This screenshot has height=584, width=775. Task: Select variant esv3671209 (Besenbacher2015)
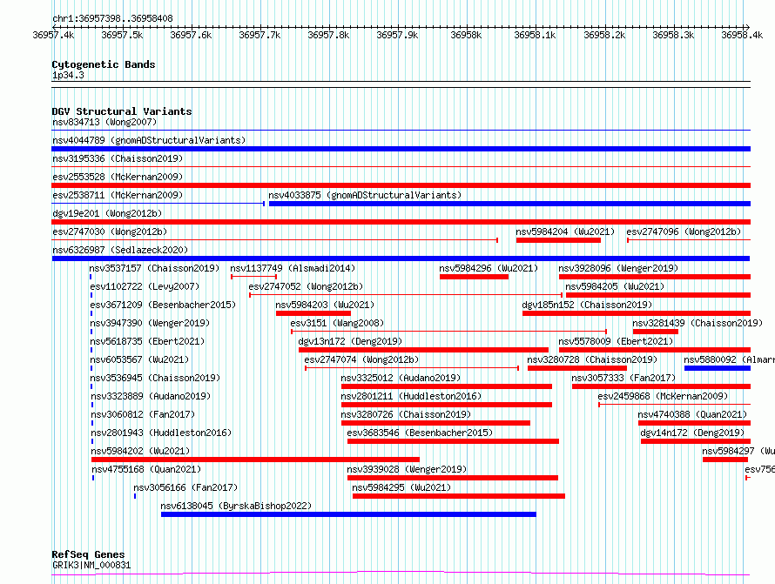point(163,305)
